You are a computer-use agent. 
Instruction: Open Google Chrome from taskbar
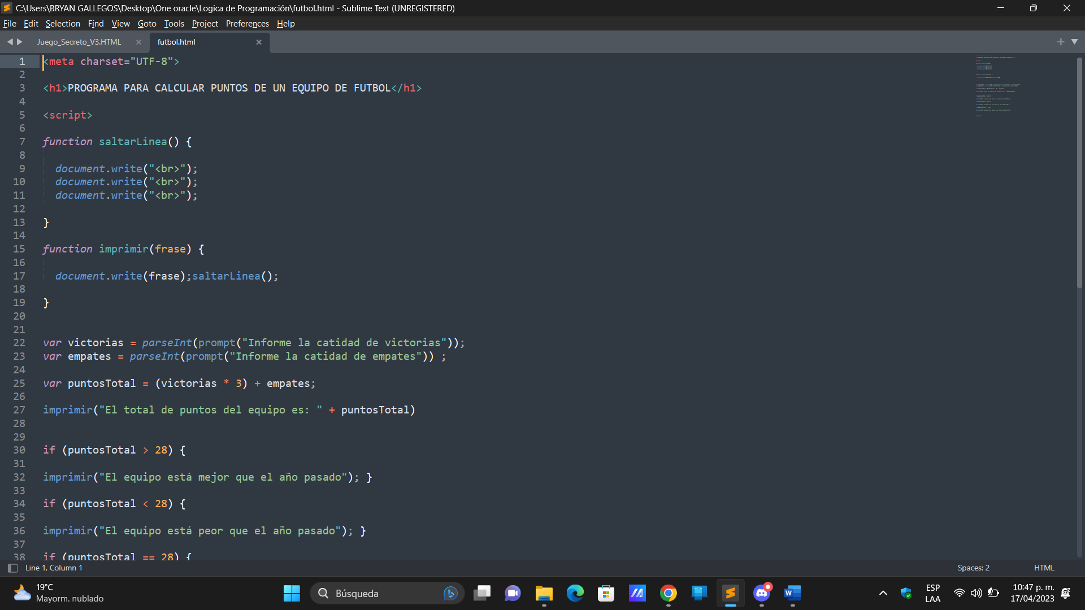(669, 593)
